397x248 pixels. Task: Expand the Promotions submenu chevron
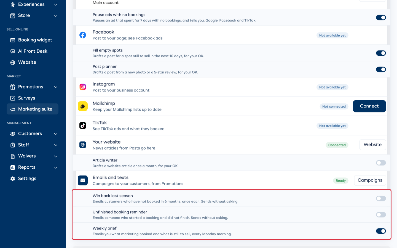(x=56, y=87)
